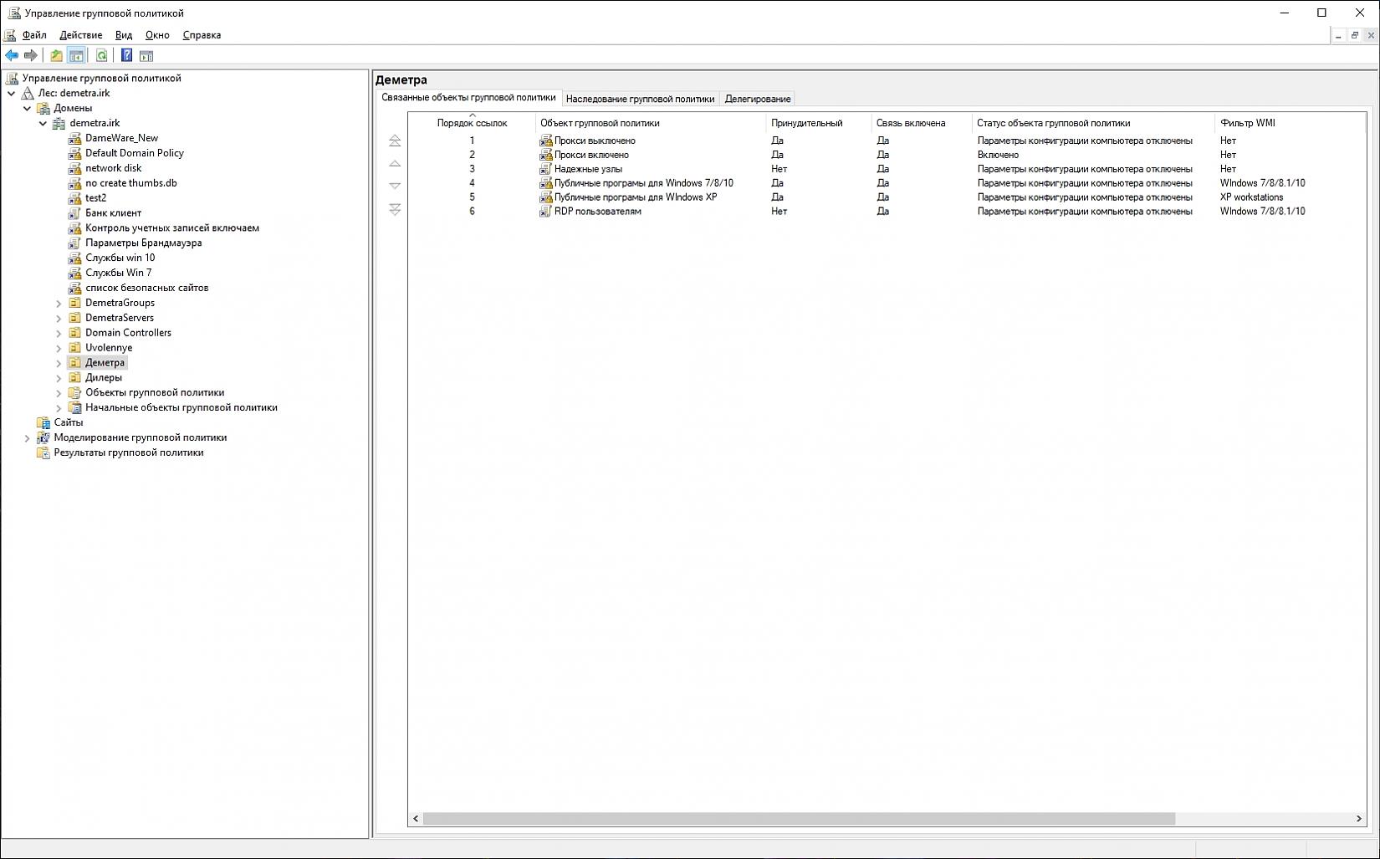Sort by Объект групповой политики column header
This screenshot has height=859, width=1380.
point(650,123)
